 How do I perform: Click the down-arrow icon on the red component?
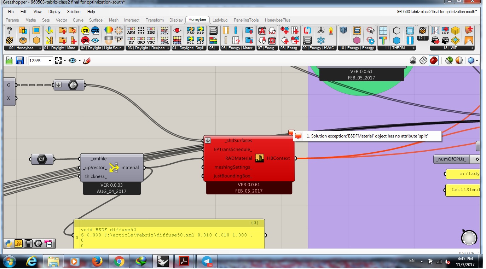[x=208, y=141]
